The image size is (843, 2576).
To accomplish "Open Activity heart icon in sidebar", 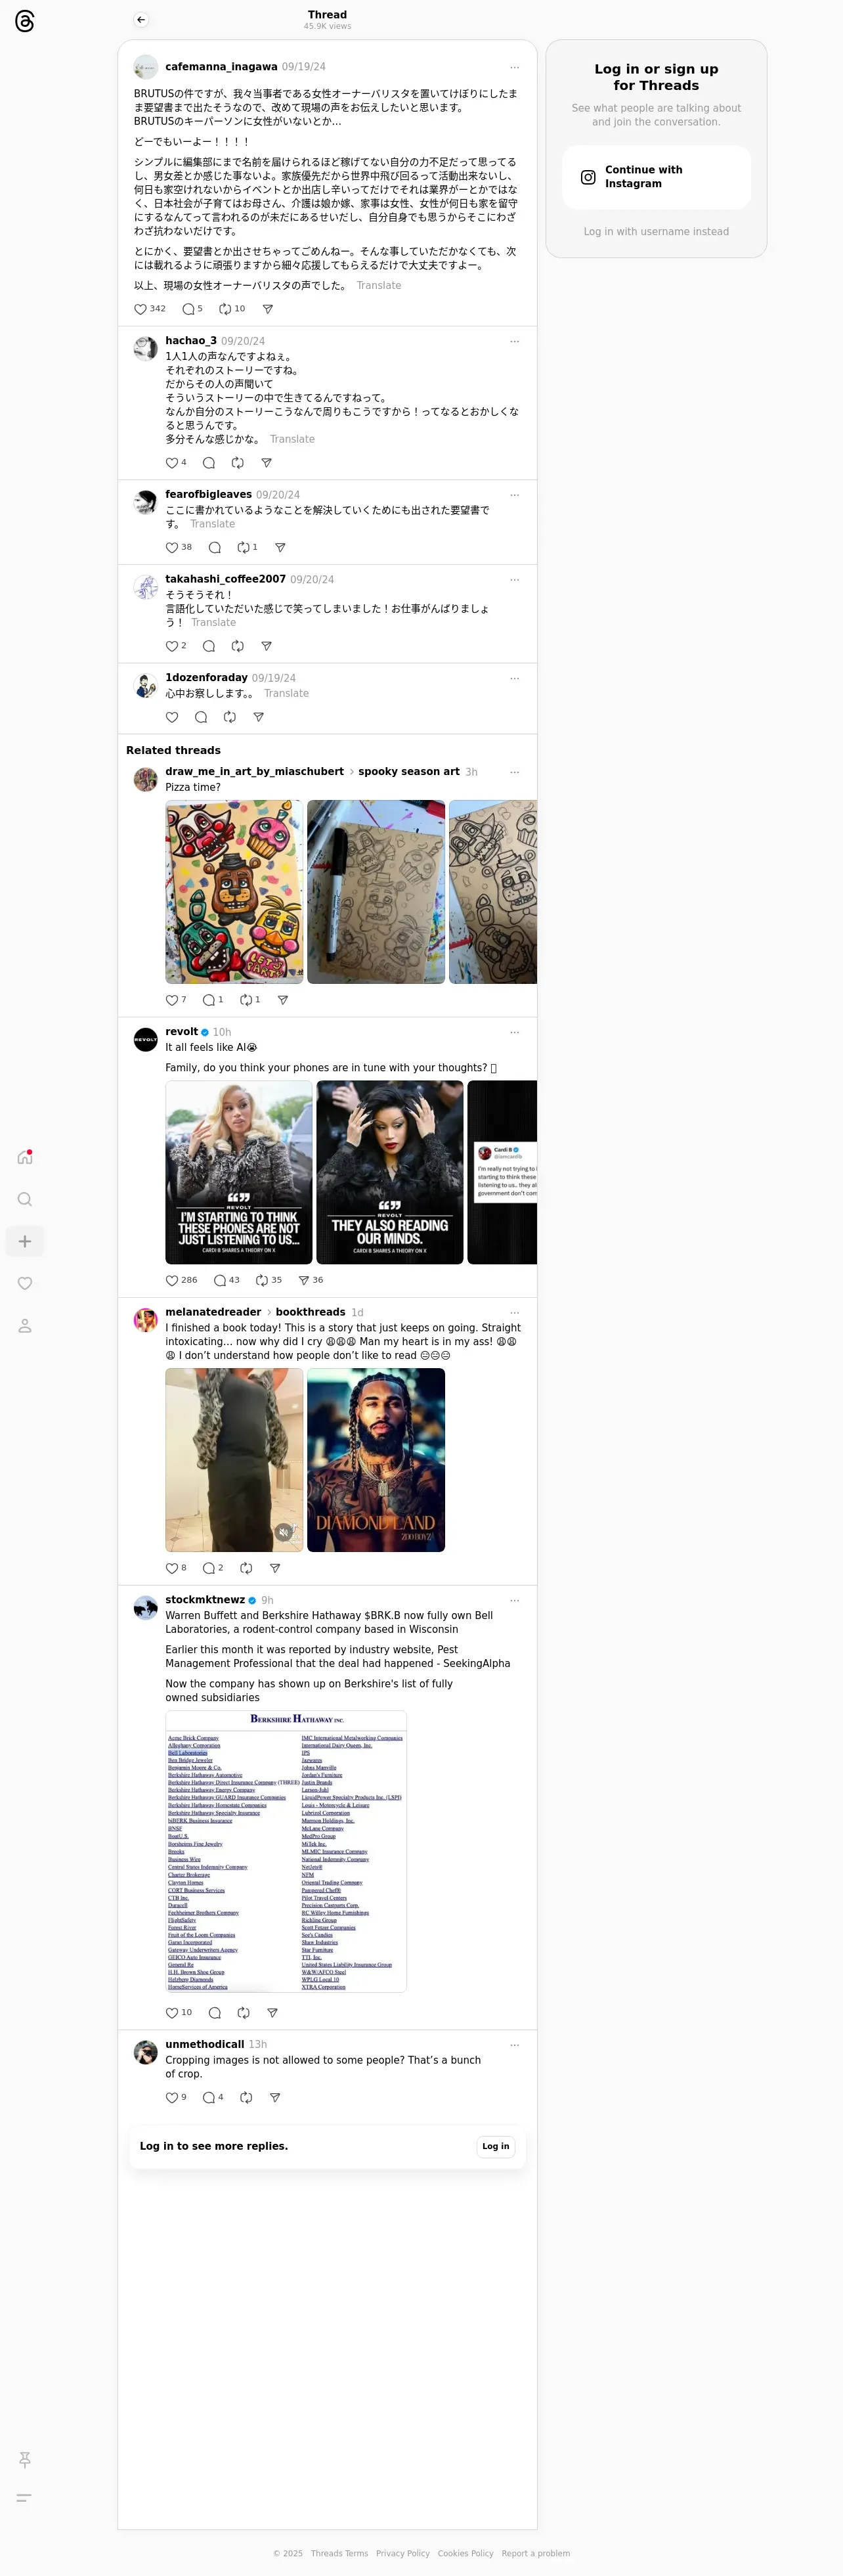I will pyautogui.click(x=25, y=1283).
